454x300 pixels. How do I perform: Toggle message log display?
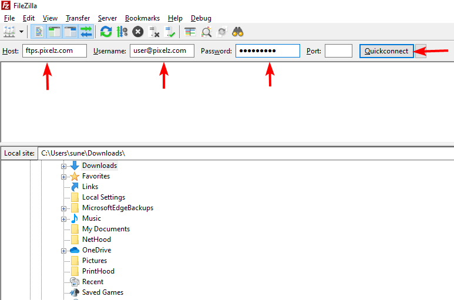39,32
